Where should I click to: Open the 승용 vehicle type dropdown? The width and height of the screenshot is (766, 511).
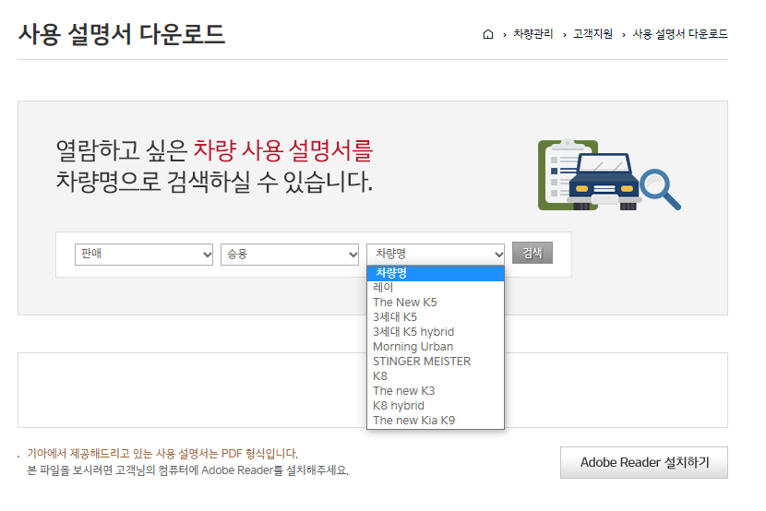[290, 255]
